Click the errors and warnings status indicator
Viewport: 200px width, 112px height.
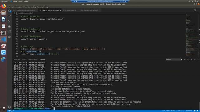11,111
